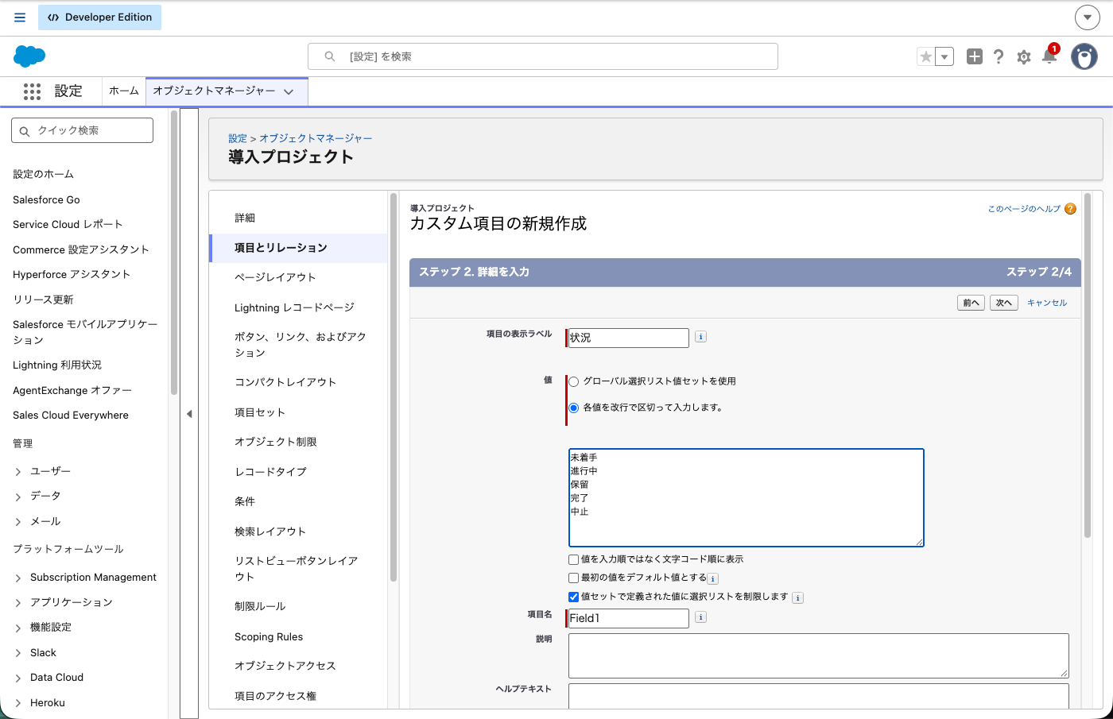Viewport: 1113px width, 719px height.
Task: Expand the データ tree node
Action: tap(18, 497)
